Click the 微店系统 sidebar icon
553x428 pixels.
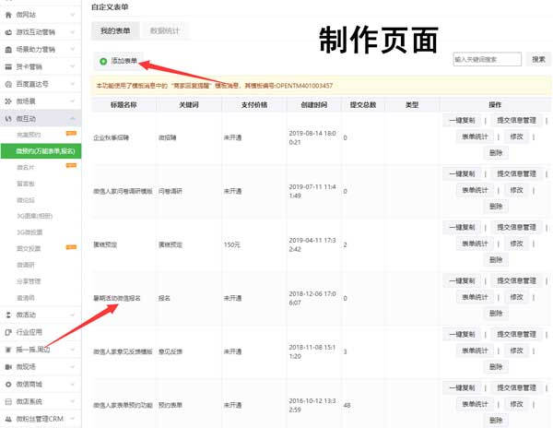[8, 401]
